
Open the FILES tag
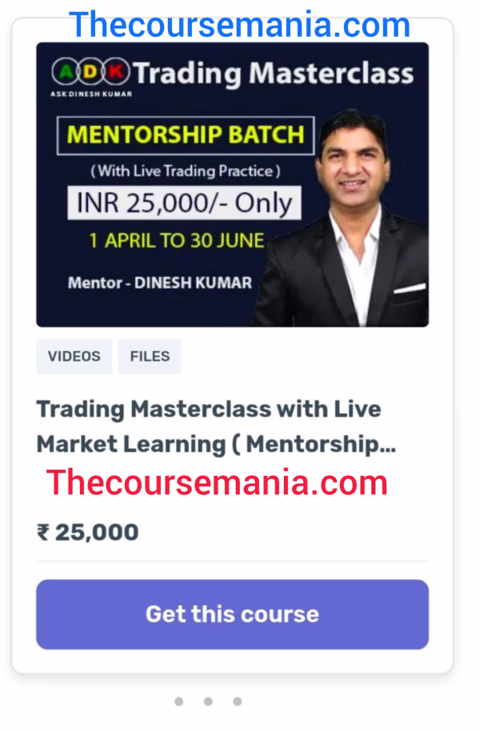[150, 356]
